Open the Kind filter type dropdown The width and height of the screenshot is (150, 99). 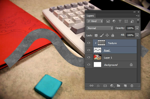[94, 21]
